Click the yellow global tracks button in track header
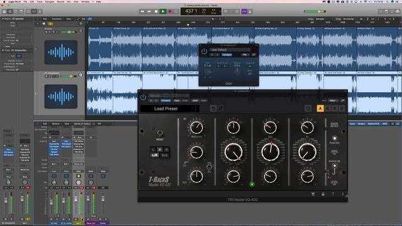 click(50, 24)
